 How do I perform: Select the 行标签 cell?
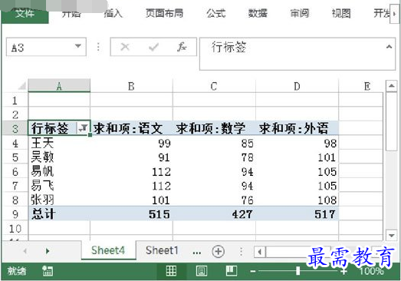(x=59, y=128)
